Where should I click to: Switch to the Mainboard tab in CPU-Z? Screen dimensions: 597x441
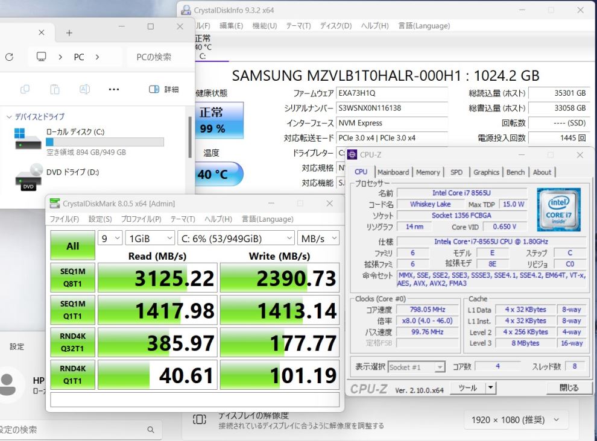(393, 172)
